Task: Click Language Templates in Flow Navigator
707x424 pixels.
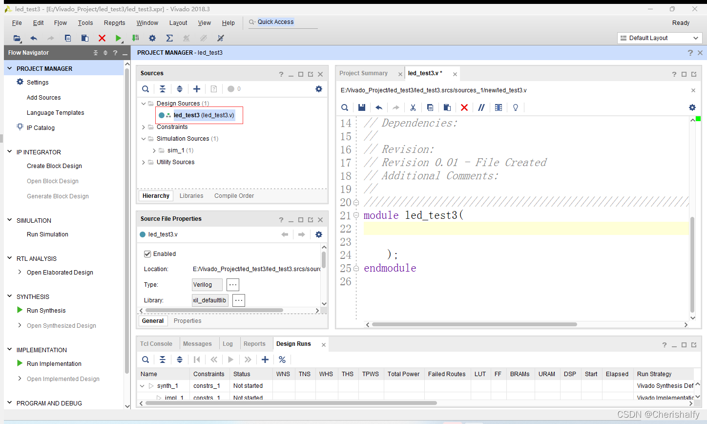Action: pos(56,113)
